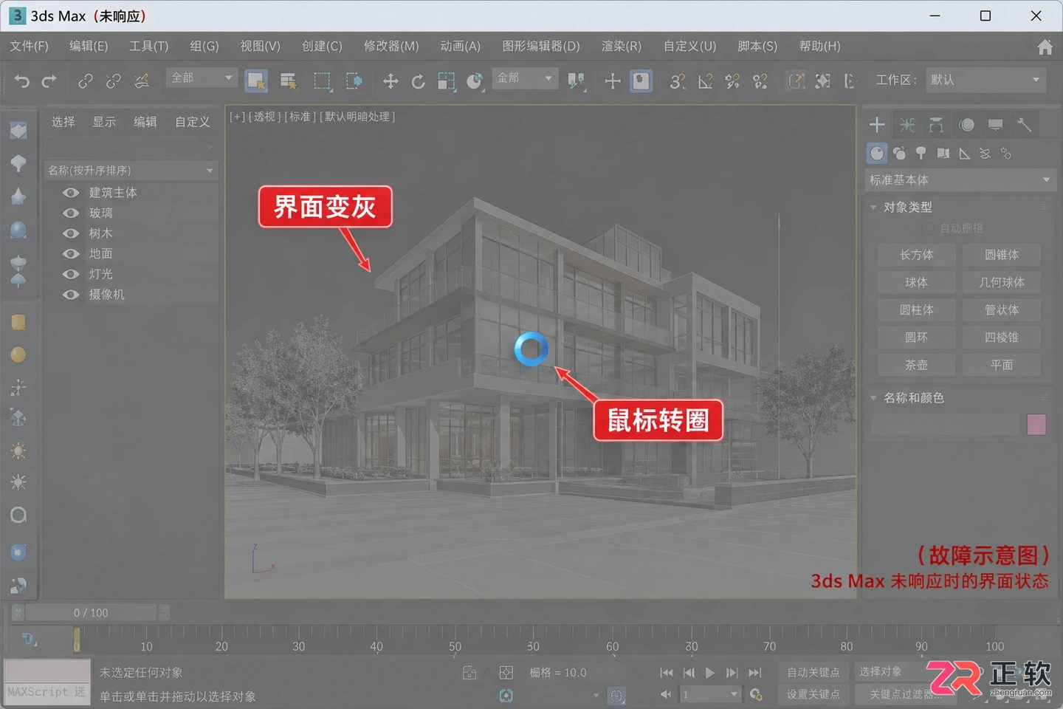
Task: Play the animation
Action: click(x=710, y=673)
